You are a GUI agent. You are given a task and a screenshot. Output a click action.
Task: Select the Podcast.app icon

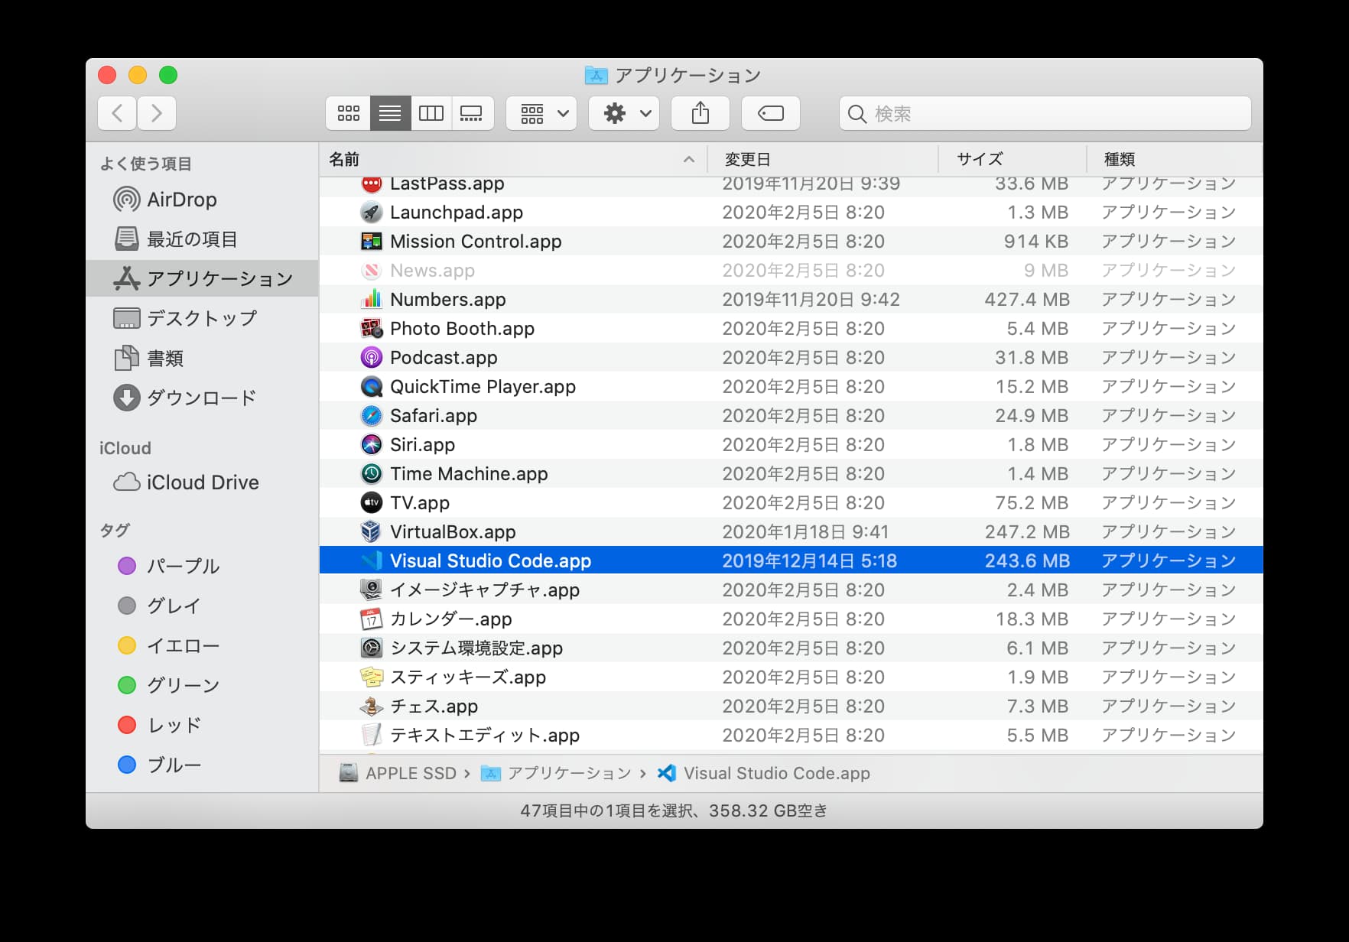tap(371, 358)
